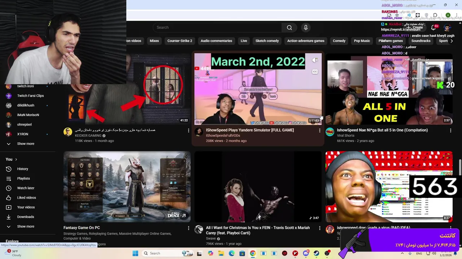Viewport: 462px width, 259px height.
Task: Select the Mixes chip
Action: click(x=154, y=41)
